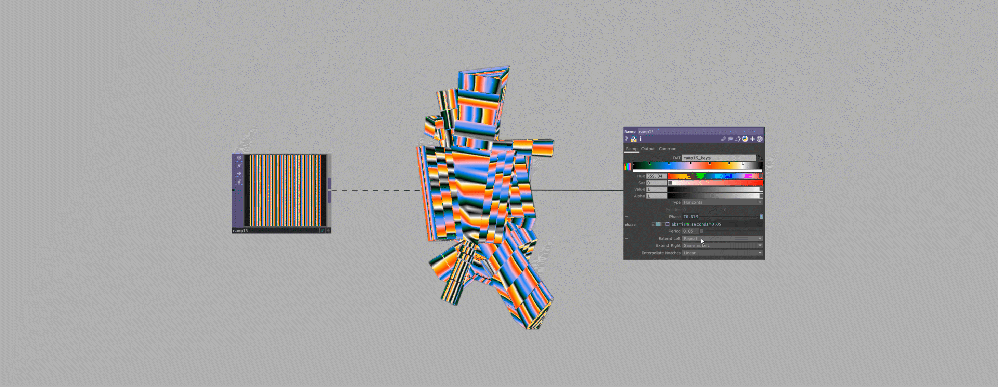Viewport: 998px width, 387px height.
Task: Click the ramp15 node's output connector
Action: point(330,190)
